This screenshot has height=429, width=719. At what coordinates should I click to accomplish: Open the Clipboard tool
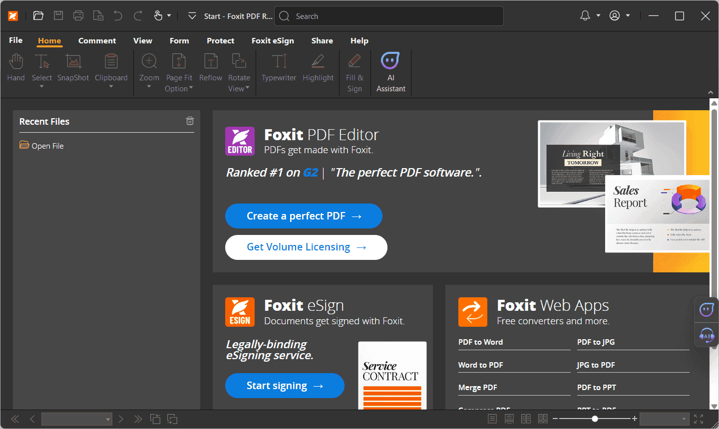coord(111,68)
